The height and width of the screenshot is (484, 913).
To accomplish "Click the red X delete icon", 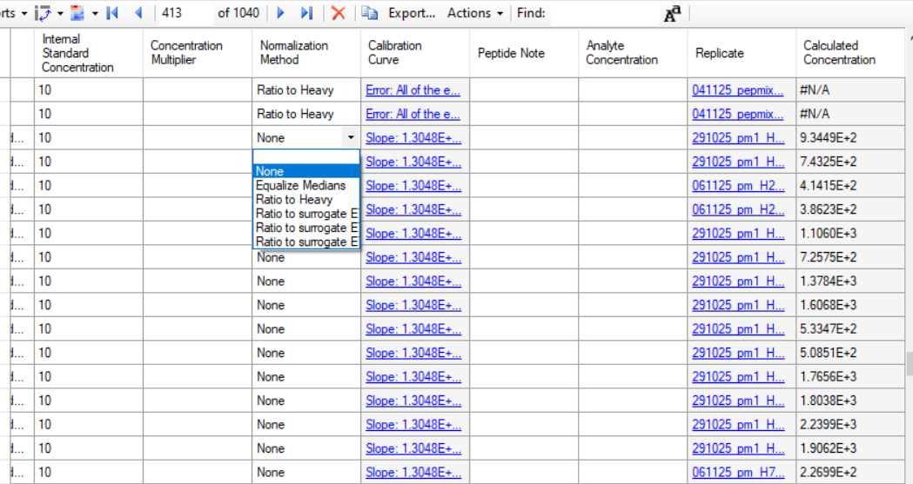I will click(339, 13).
